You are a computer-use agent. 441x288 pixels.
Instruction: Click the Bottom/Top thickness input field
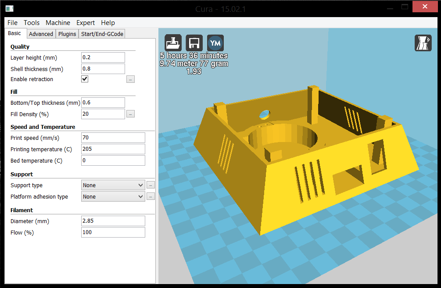point(103,103)
